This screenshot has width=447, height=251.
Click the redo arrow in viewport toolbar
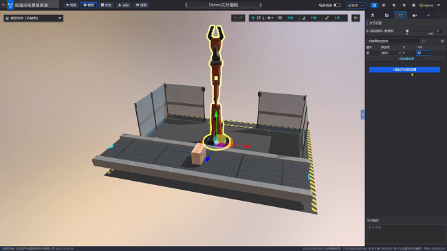point(241,18)
